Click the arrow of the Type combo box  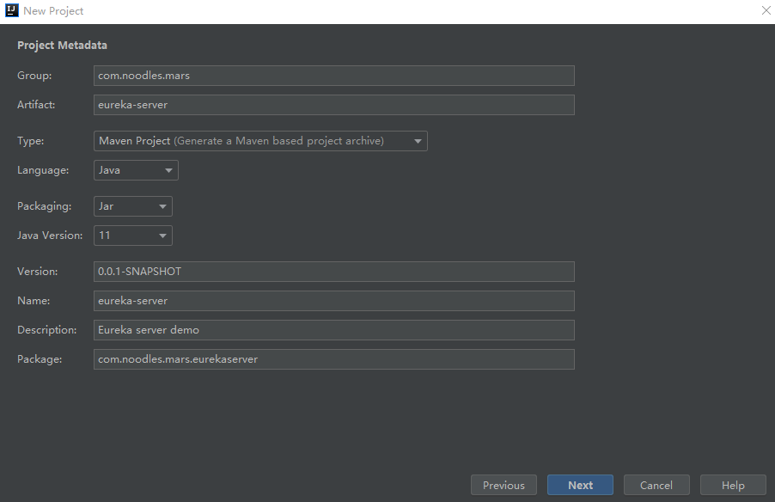[x=418, y=141]
